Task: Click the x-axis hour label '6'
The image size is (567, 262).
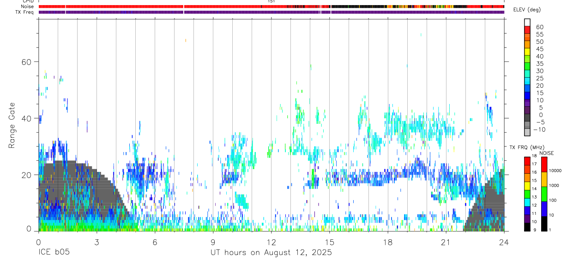Action: pos(155,242)
